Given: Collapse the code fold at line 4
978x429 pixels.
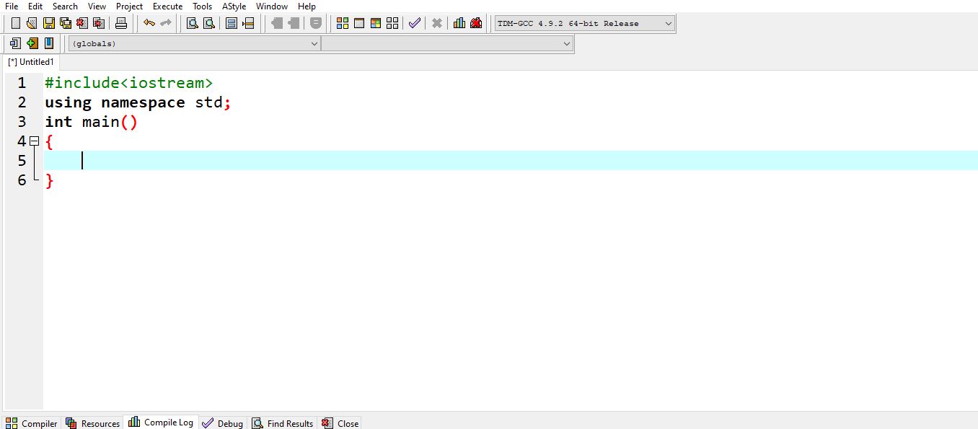Looking at the screenshot, I should click(x=34, y=141).
